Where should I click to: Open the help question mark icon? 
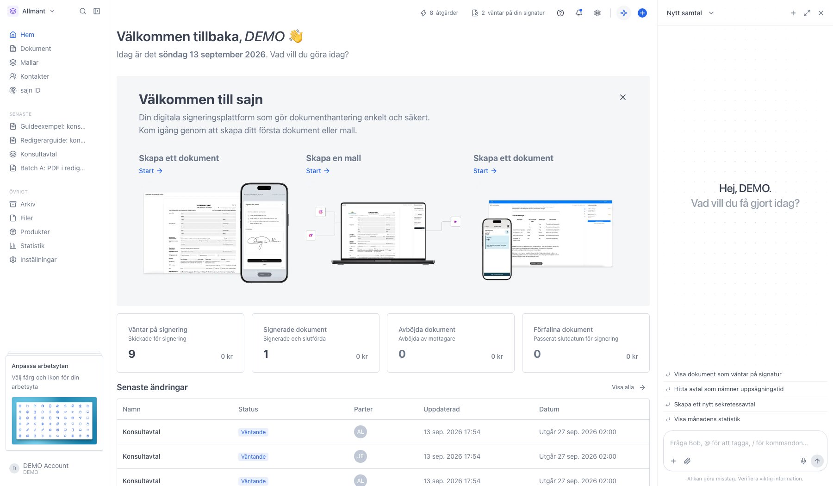(560, 13)
